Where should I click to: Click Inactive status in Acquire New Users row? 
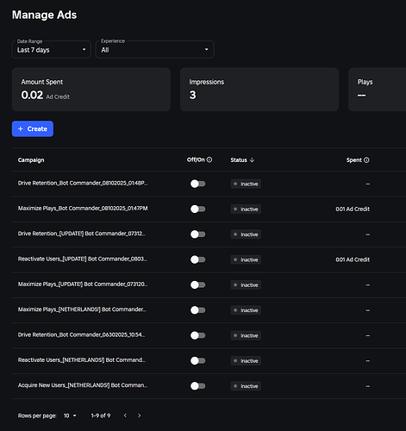point(246,386)
